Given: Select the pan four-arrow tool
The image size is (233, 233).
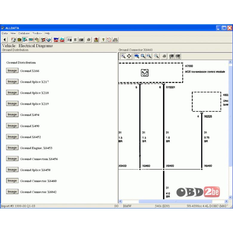Looking at the screenshot, I should click(129, 56).
